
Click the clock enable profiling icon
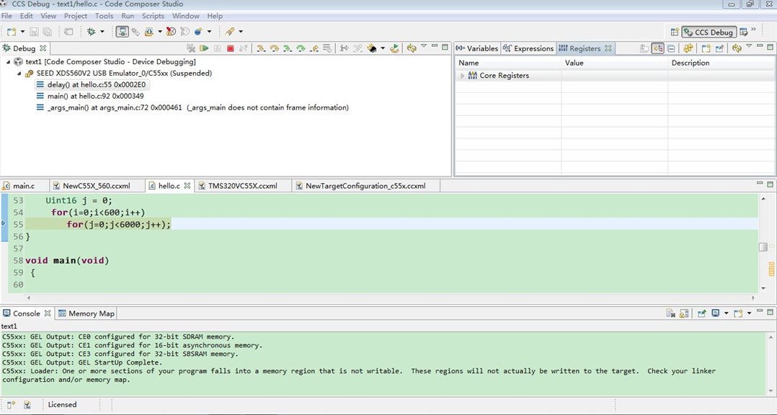click(171, 32)
